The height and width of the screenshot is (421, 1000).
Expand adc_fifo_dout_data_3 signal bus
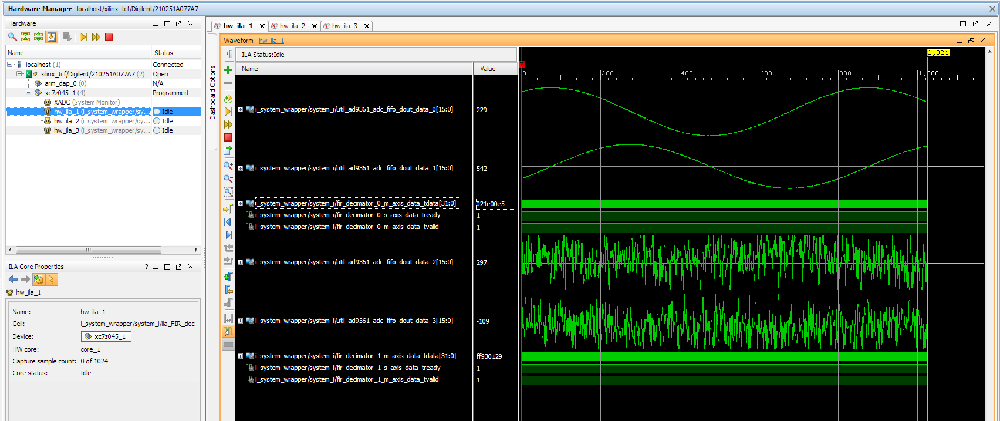click(240, 321)
